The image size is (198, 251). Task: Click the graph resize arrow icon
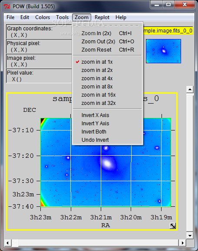pos(173,226)
